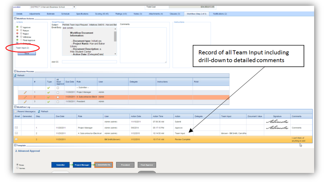Check All Must Approve for Project Manager row
Image resolution: width=324 pixels, height=184 pixels.
point(58,92)
